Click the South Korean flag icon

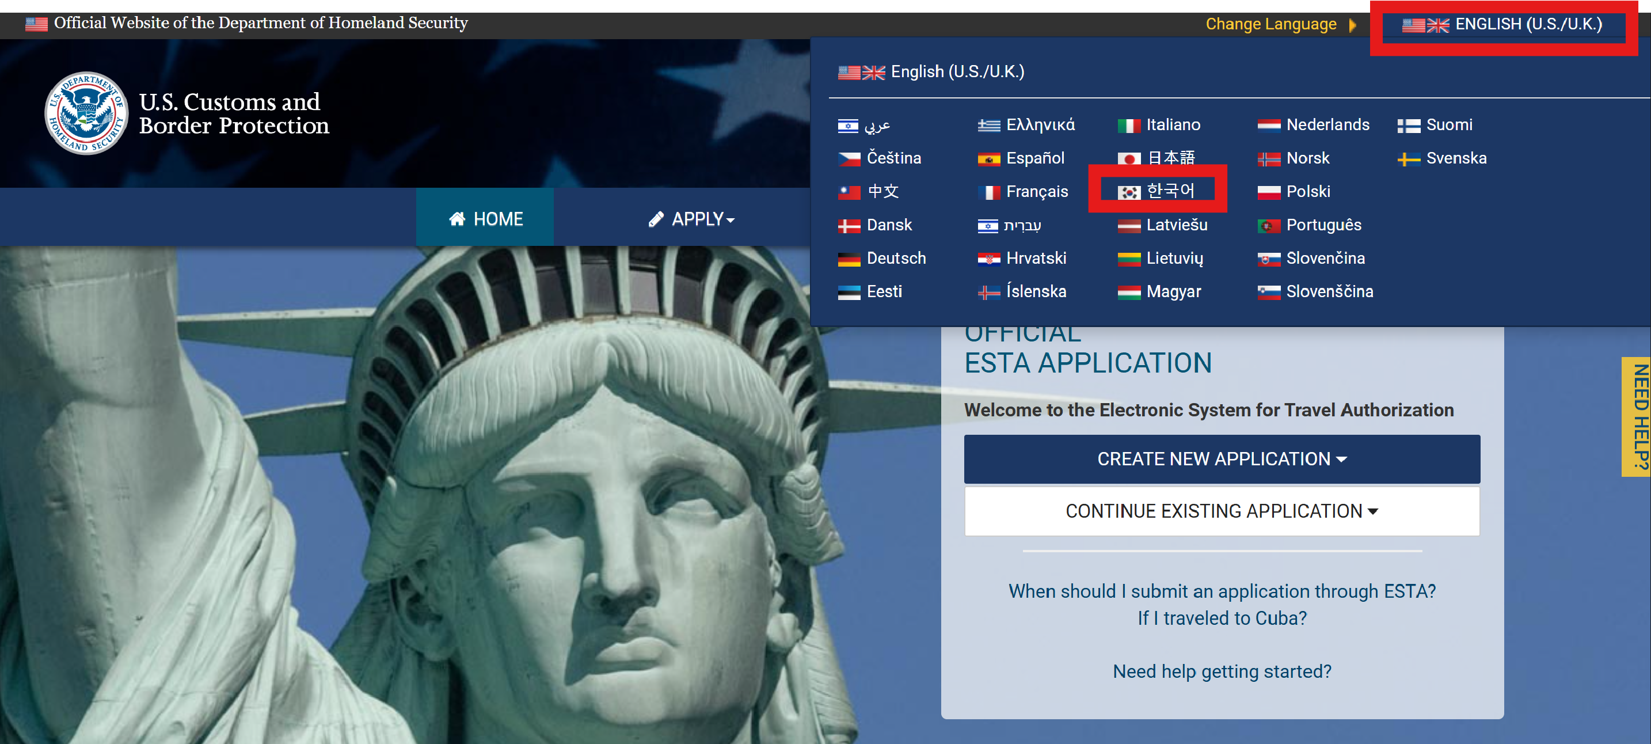1129,192
